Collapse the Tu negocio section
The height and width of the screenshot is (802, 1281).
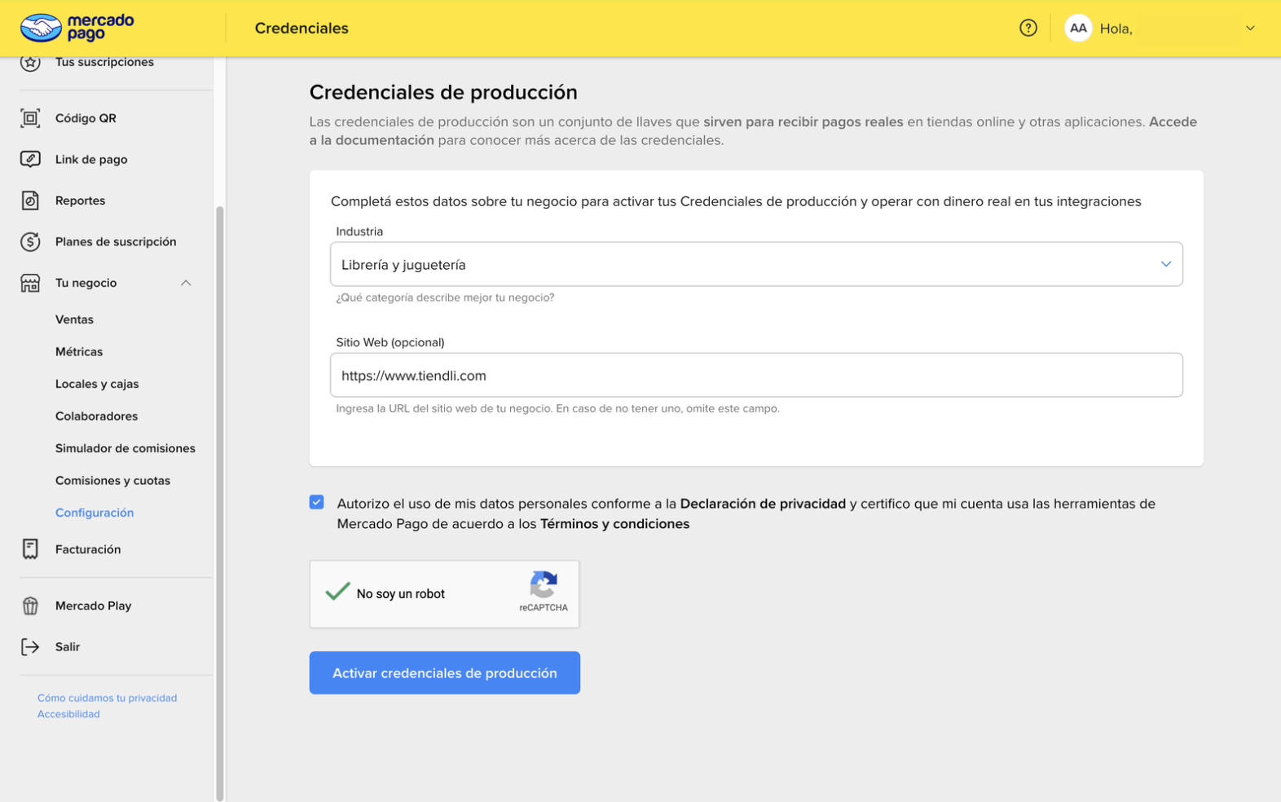(x=186, y=283)
